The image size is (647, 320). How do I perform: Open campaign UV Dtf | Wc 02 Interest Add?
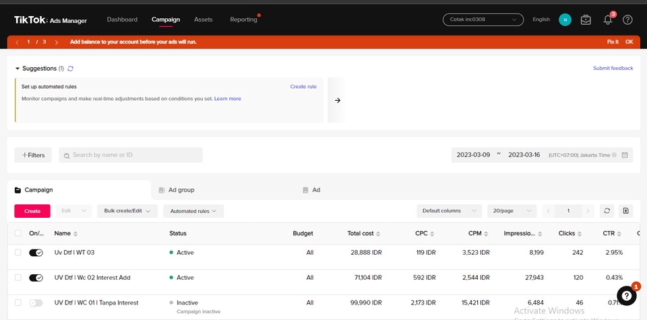92,278
